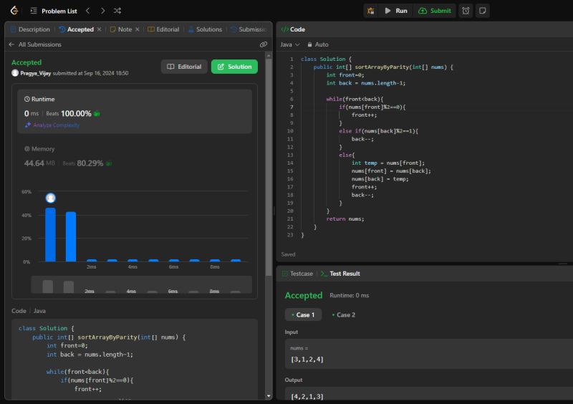Select Case 2 result
This screenshot has width=573, height=404.
click(344, 314)
